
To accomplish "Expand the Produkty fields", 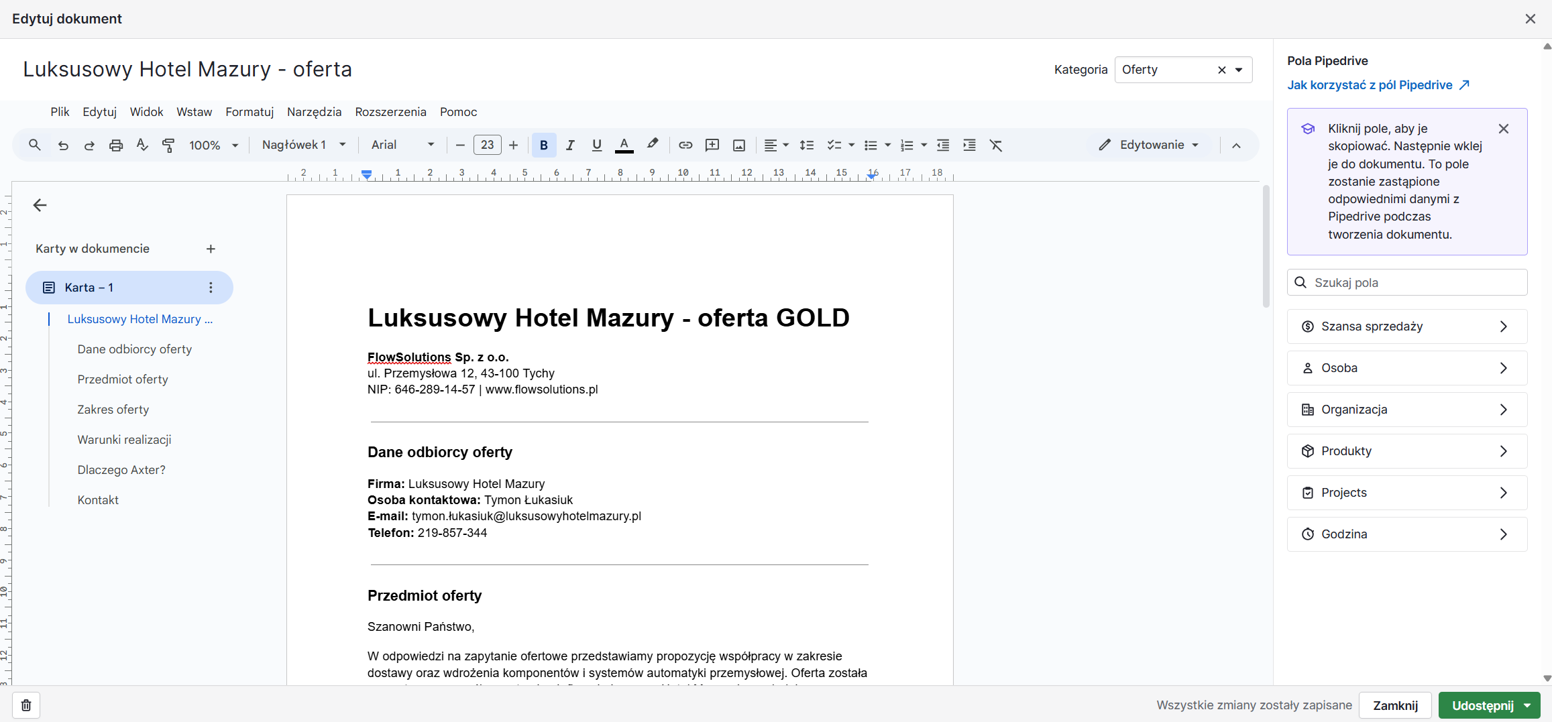I will [1407, 451].
